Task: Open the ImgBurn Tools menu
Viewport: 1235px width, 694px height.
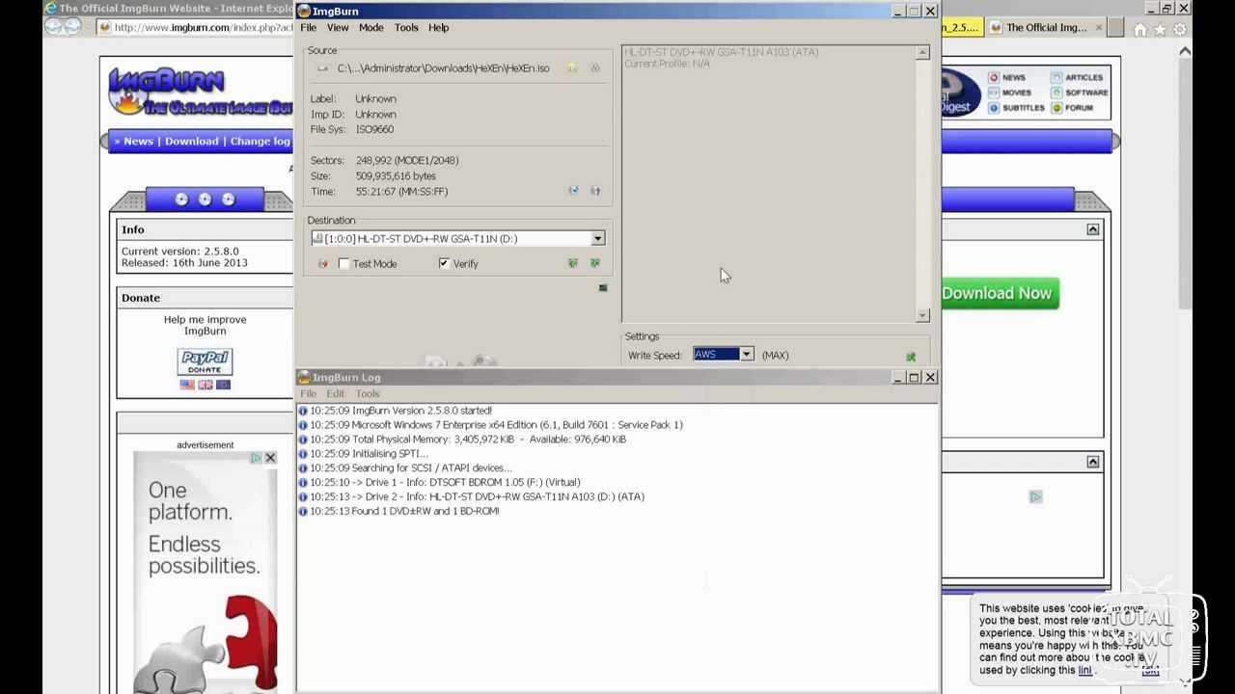Action: point(406,28)
